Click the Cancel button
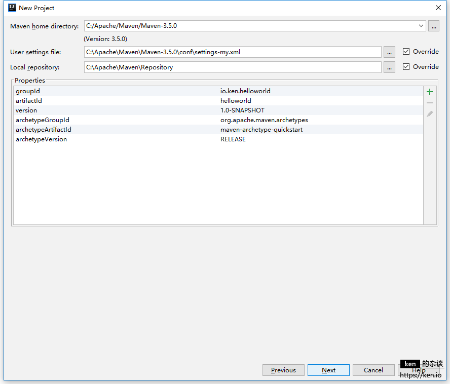The image size is (450, 384). pyautogui.click(x=373, y=370)
